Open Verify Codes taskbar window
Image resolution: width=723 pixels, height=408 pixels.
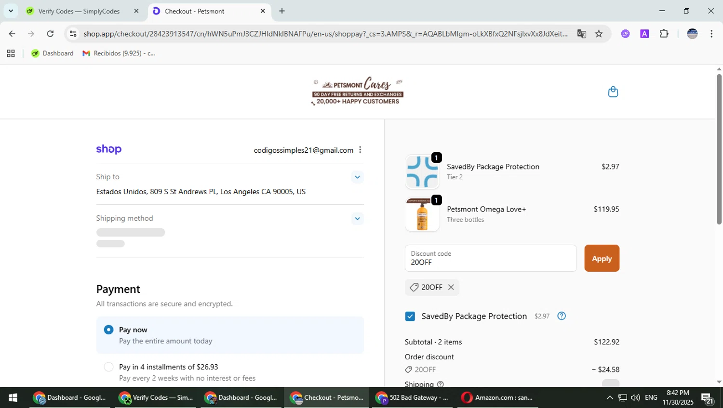(x=156, y=397)
